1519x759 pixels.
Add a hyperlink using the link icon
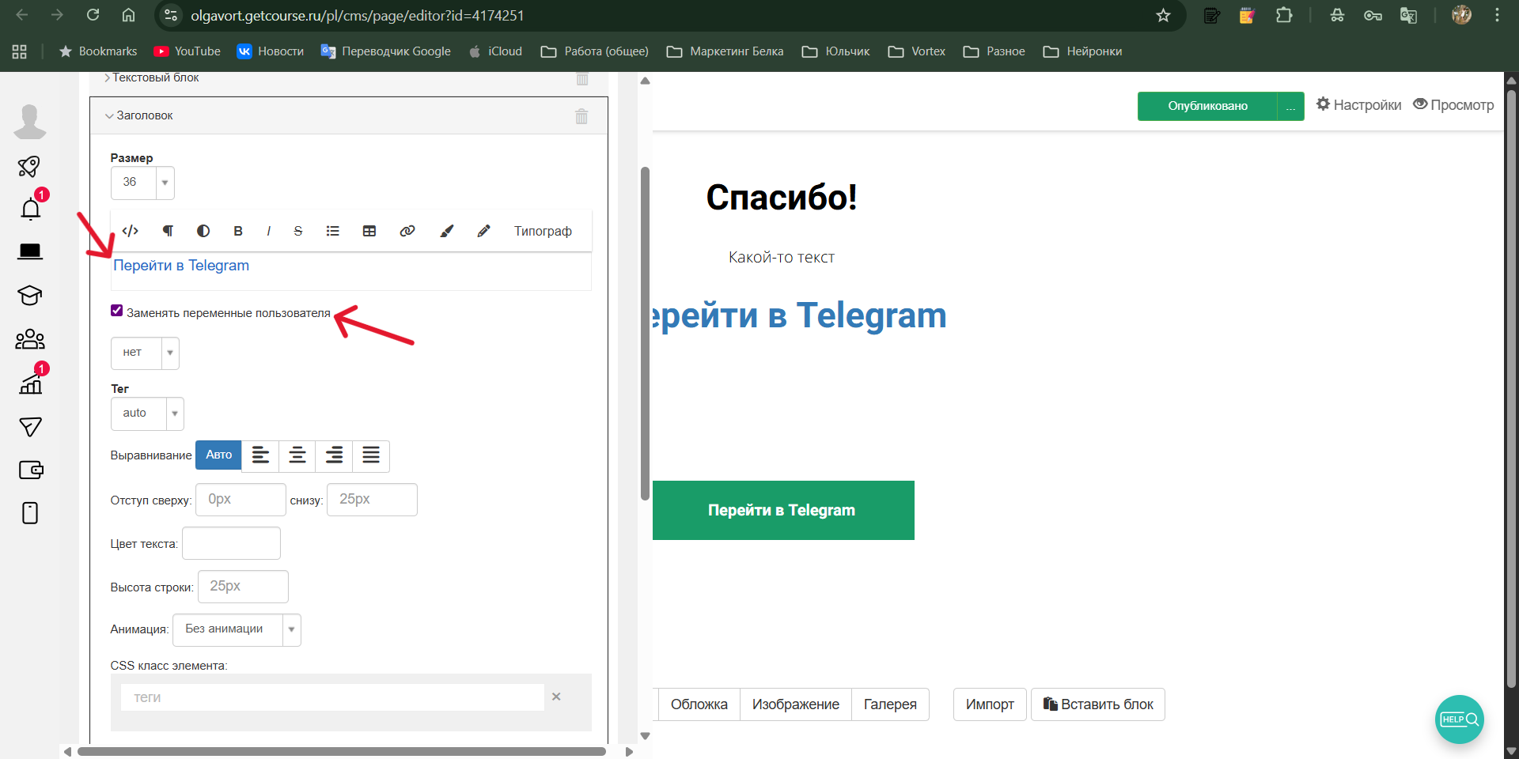pyautogui.click(x=407, y=231)
